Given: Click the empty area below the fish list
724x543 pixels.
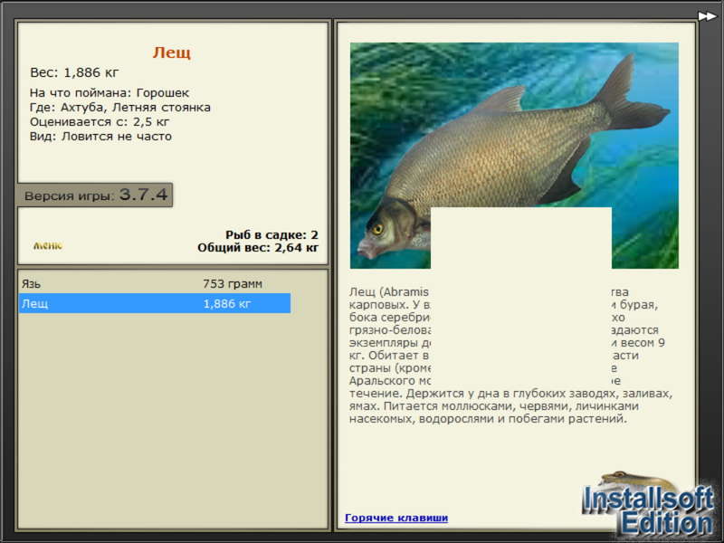Looking at the screenshot, I should [172, 420].
